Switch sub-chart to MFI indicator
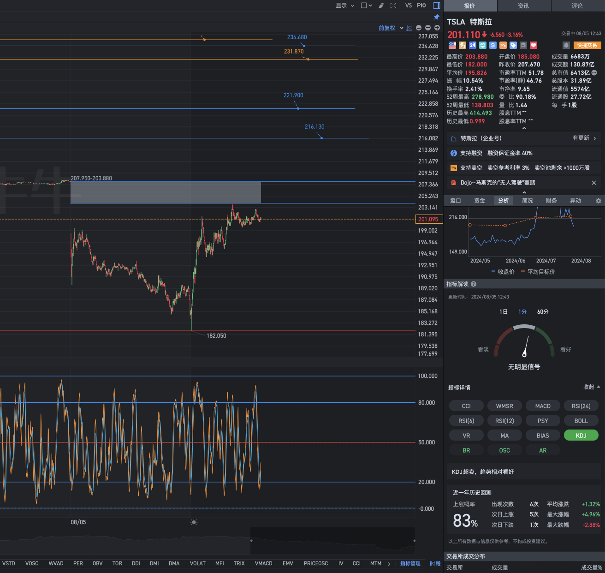 point(219,564)
